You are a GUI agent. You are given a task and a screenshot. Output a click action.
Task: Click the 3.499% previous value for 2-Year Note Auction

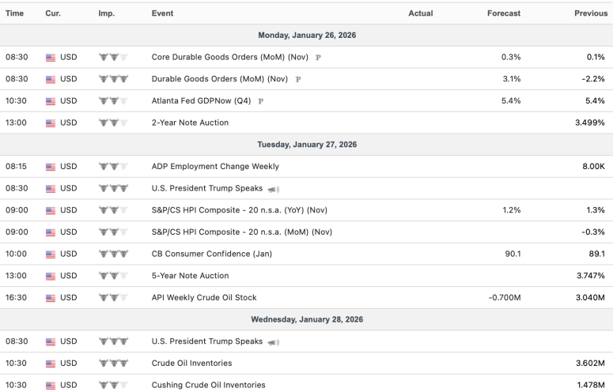click(589, 122)
